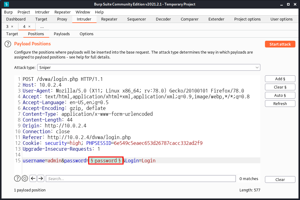Select Intruder attack tab 3

coord(7,27)
